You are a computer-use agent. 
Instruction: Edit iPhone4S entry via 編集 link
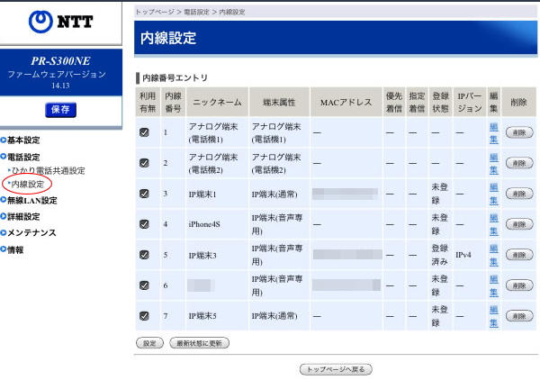494,224
